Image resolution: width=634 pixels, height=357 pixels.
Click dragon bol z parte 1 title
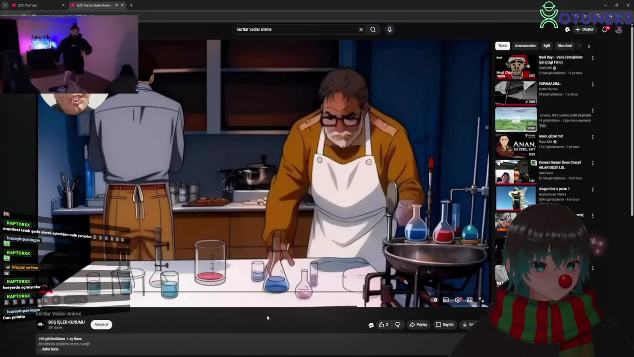(x=554, y=189)
